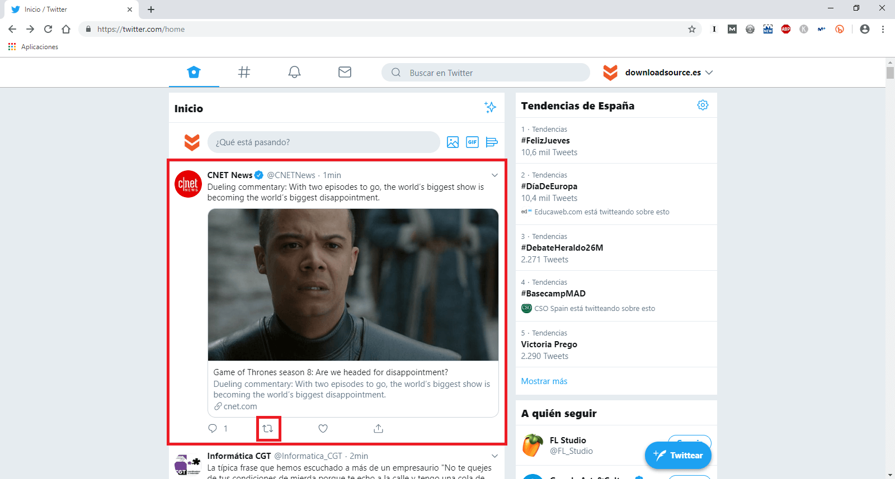This screenshot has height=479, width=895.
Task: Expand CNET News tweet options chevron
Action: point(494,175)
